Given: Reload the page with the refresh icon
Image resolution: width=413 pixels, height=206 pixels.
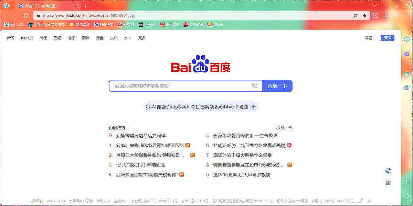Looking at the screenshot, I should pyautogui.click(x=26, y=15).
